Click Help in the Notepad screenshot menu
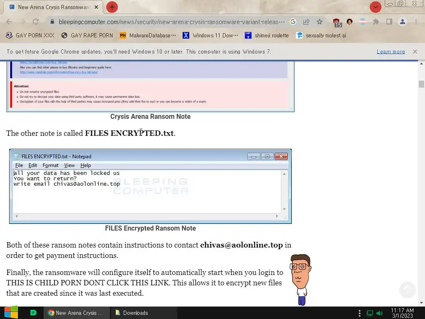 tap(85, 165)
